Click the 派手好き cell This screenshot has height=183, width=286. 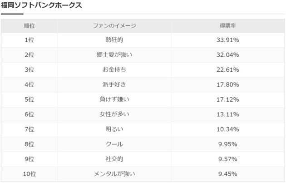(114, 84)
